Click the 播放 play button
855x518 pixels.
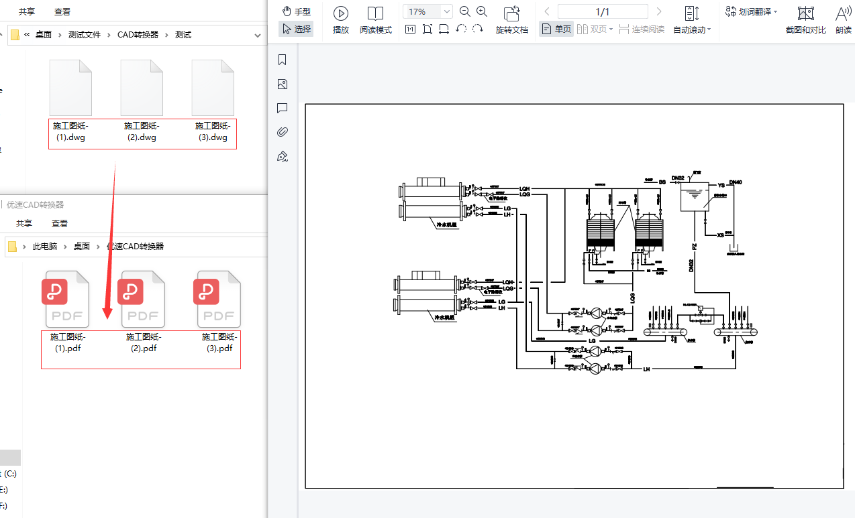tap(341, 19)
